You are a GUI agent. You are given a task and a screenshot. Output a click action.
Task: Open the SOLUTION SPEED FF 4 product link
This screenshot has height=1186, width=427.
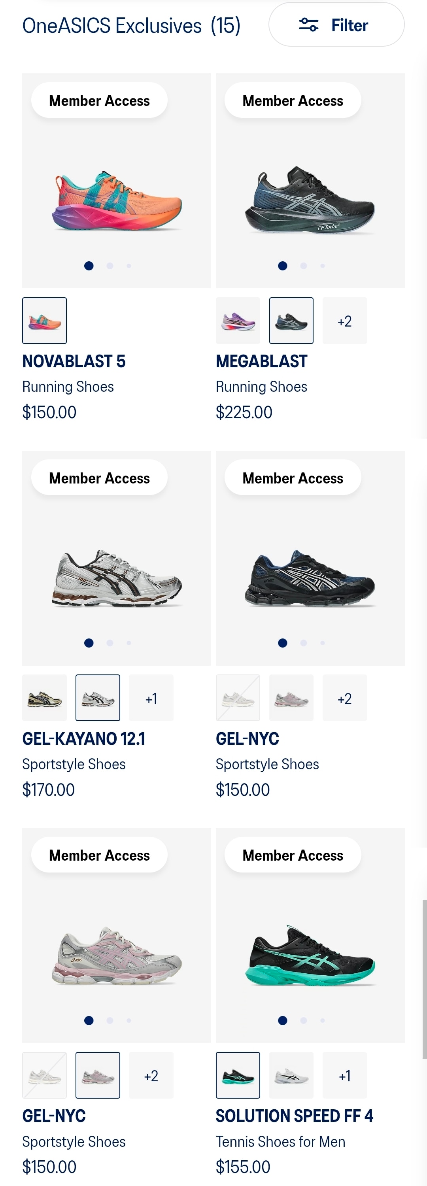pyautogui.click(x=294, y=1116)
